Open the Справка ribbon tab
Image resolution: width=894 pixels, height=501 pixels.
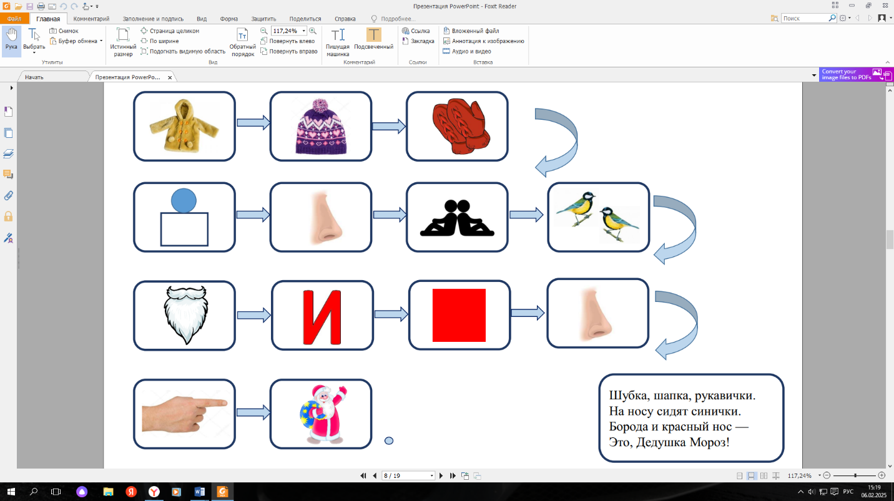pos(345,19)
